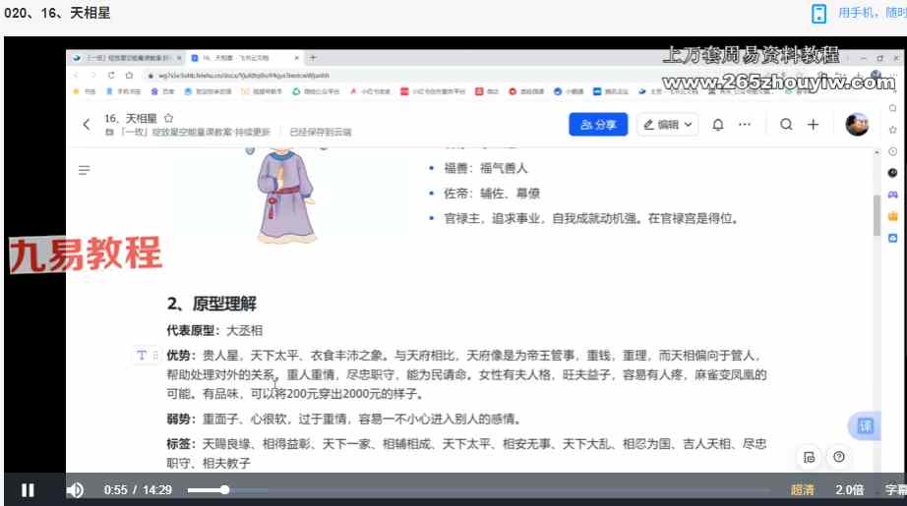Star the 天相星 document as favorite
The image size is (907, 506).
coord(168,117)
